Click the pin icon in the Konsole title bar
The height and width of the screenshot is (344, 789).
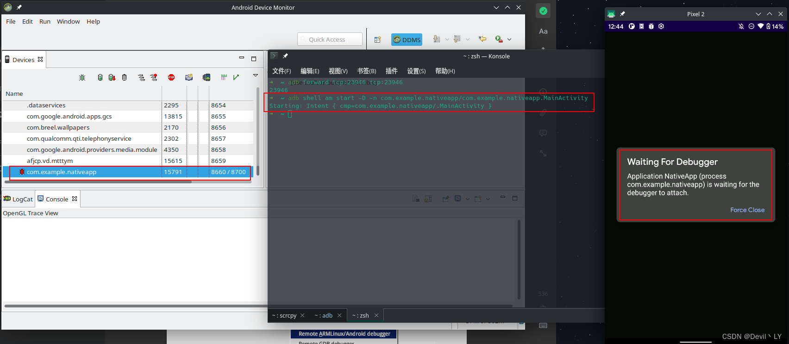pyautogui.click(x=285, y=56)
